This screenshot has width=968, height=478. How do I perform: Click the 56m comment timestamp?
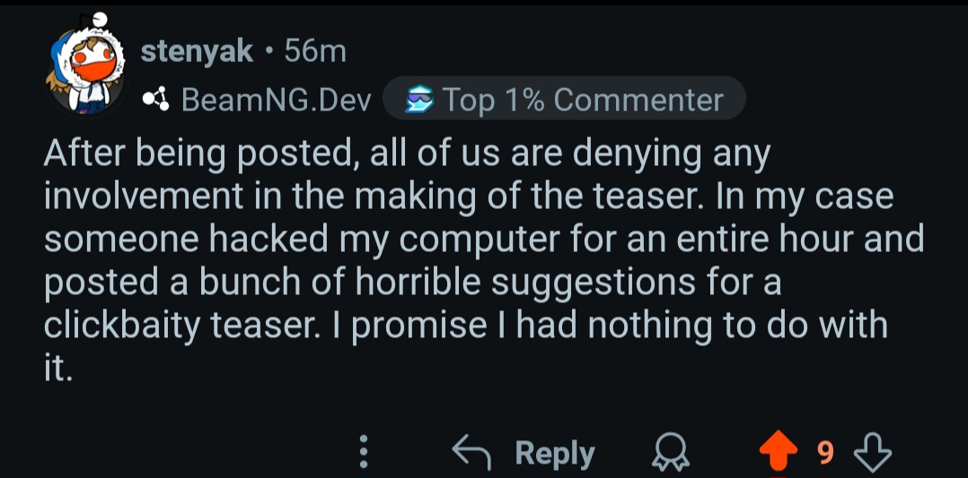(x=314, y=52)
